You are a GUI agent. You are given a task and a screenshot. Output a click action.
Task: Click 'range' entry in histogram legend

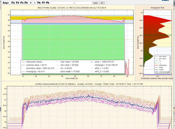[x=159, y=68]
